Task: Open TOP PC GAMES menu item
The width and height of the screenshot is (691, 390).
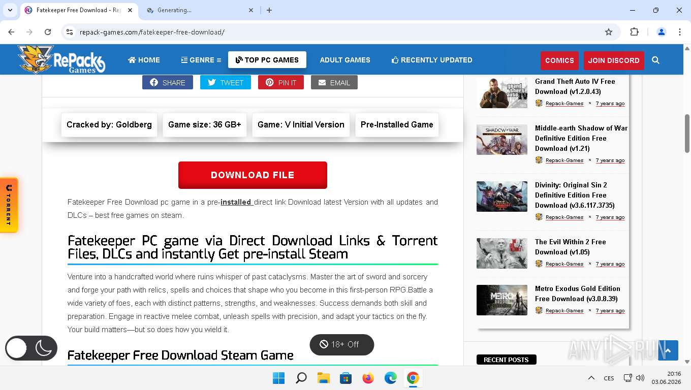Action: (267, 60)
